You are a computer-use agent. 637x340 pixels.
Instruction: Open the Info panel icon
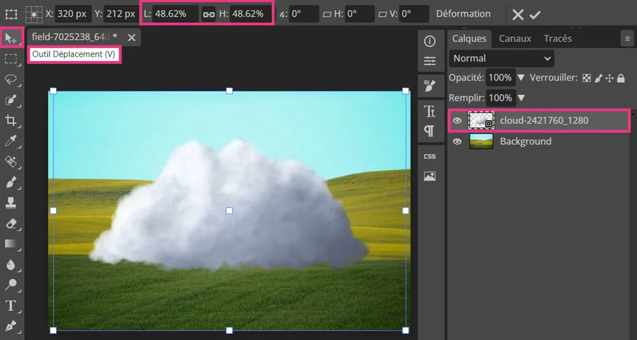click(x=430, y=41)
